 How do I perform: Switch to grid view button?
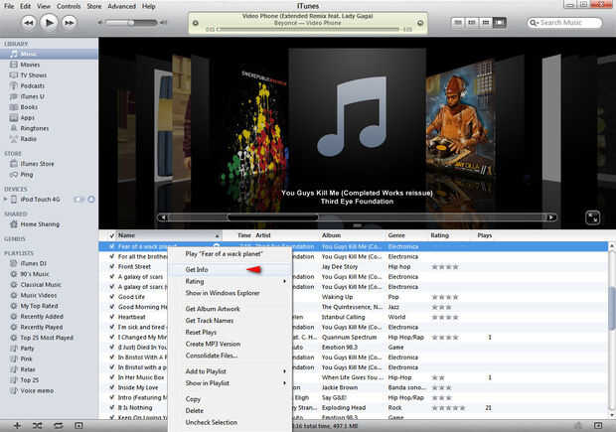point(486,23)
